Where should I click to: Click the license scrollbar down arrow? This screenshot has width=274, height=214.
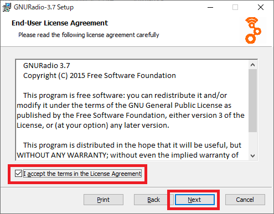[x=252, y=156]
